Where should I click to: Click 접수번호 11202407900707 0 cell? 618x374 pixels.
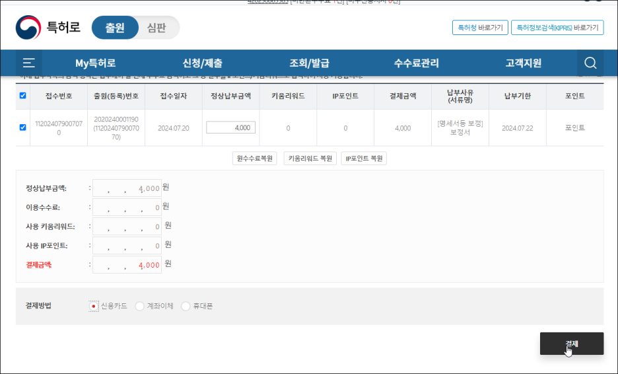59,128
